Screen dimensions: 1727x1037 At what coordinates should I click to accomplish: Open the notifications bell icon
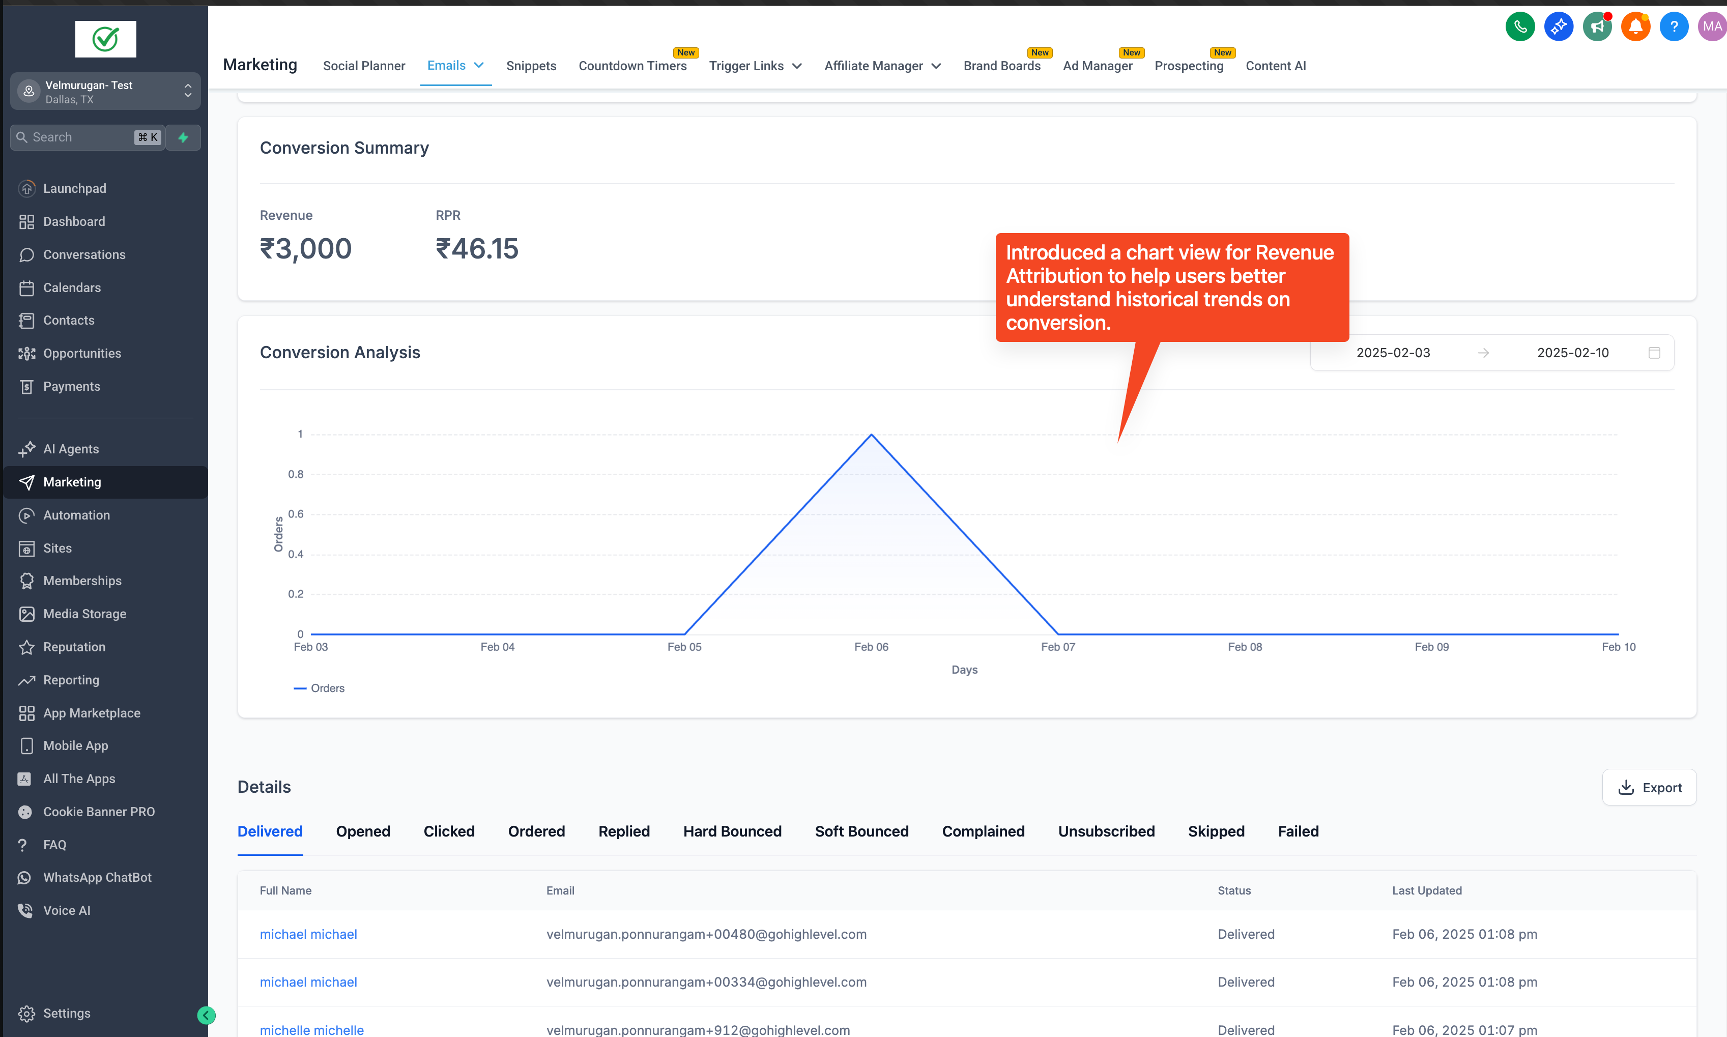(1635, 26)
